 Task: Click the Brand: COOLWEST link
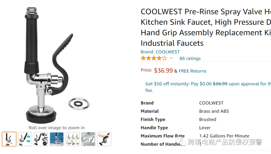[x=160, y=52]
